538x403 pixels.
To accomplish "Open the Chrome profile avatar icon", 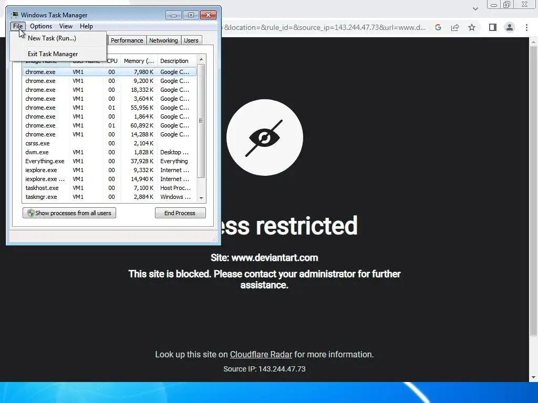I will (510, 27).
